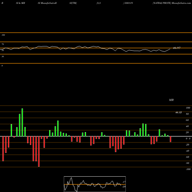Click the 80 label on MR axis
The height and width of the screenshot is (192, 192).
tap(187, 114)
